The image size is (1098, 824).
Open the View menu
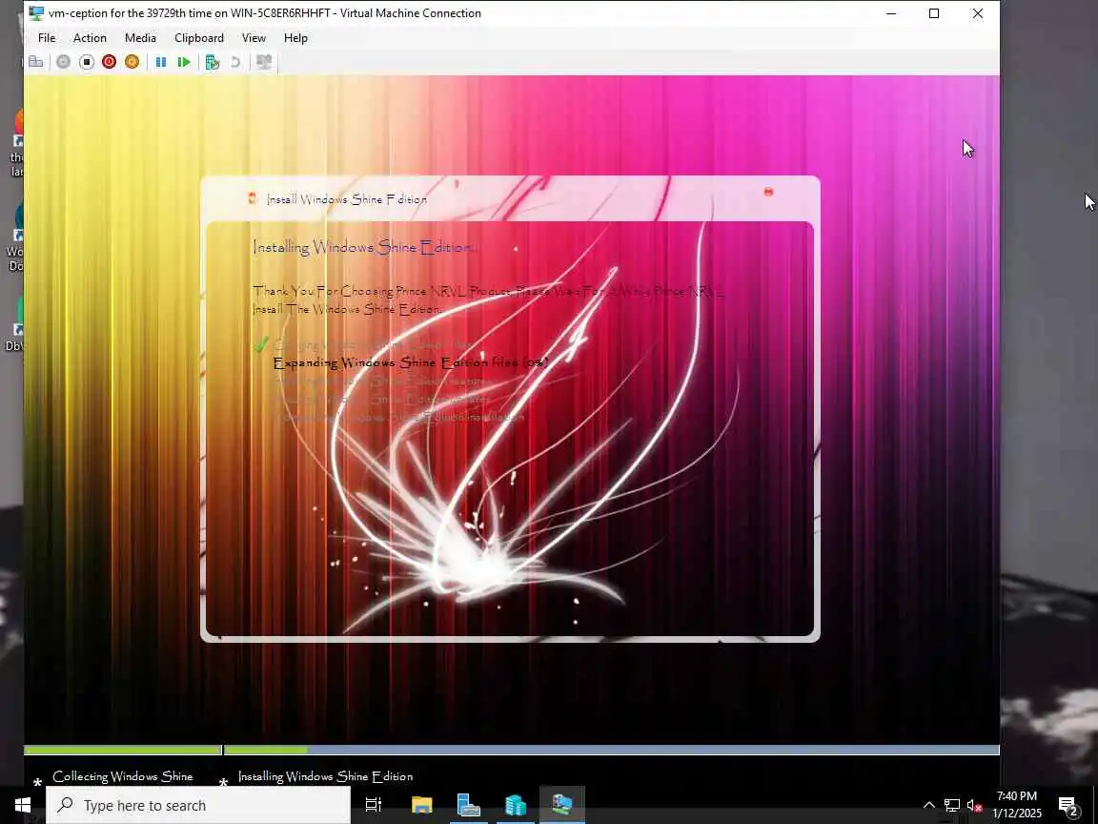point(254,38)
